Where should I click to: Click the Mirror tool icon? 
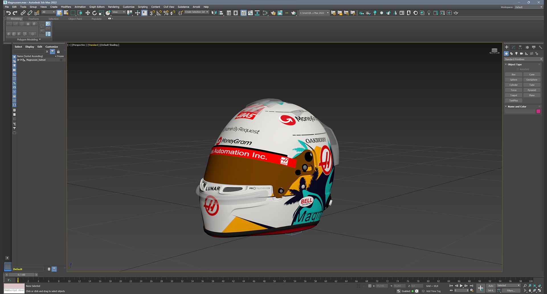(214, 13)
